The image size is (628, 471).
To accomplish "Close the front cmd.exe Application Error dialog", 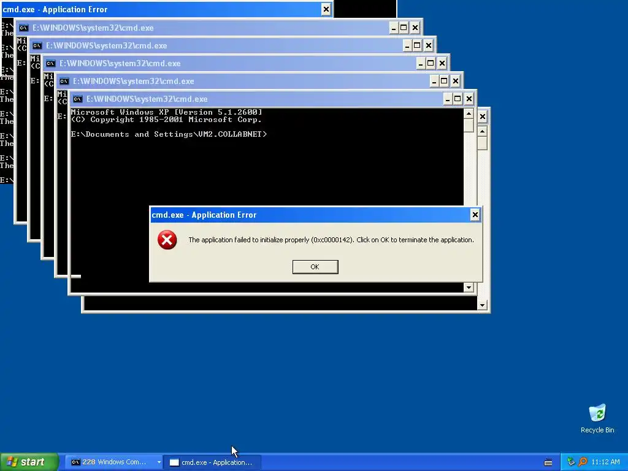I will [x=475, y=215].
